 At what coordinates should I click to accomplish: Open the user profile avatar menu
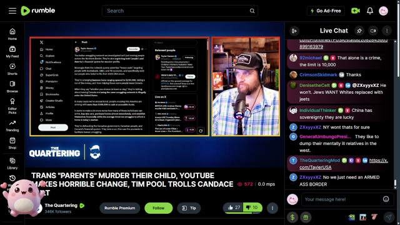383,11
